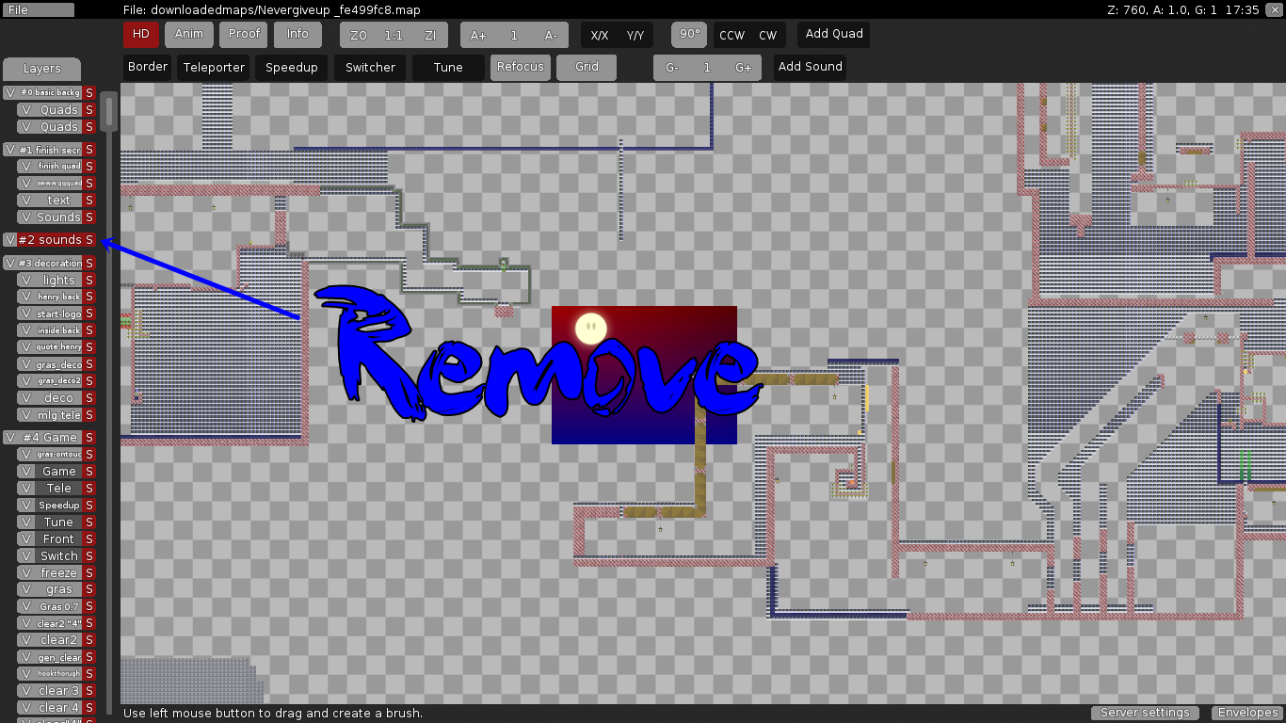Viewport: 1286px width, 723px height.
Task: Collapse the #3 decoration group
Action: pos(51,263)
